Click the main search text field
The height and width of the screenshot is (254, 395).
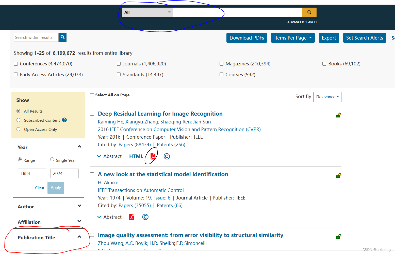click(x=237, y=12)
